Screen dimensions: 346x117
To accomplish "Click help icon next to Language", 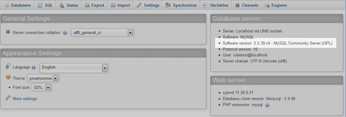I will click(34, 68).
